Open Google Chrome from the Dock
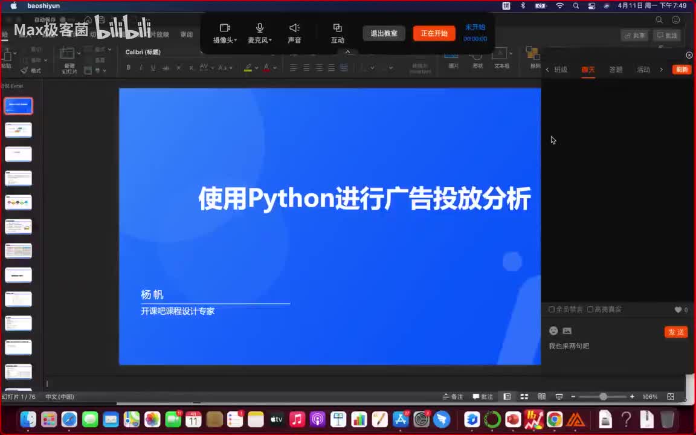 [555, 419]
